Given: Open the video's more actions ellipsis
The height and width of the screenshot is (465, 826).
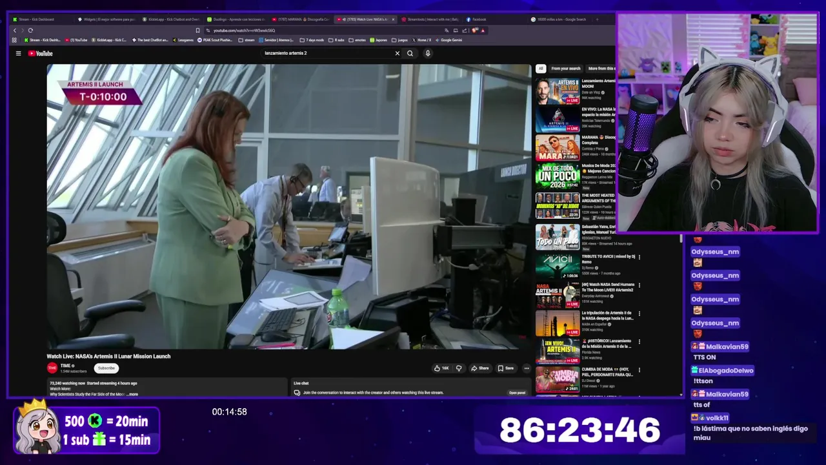Looking at the screenshot, I should 527,368.
